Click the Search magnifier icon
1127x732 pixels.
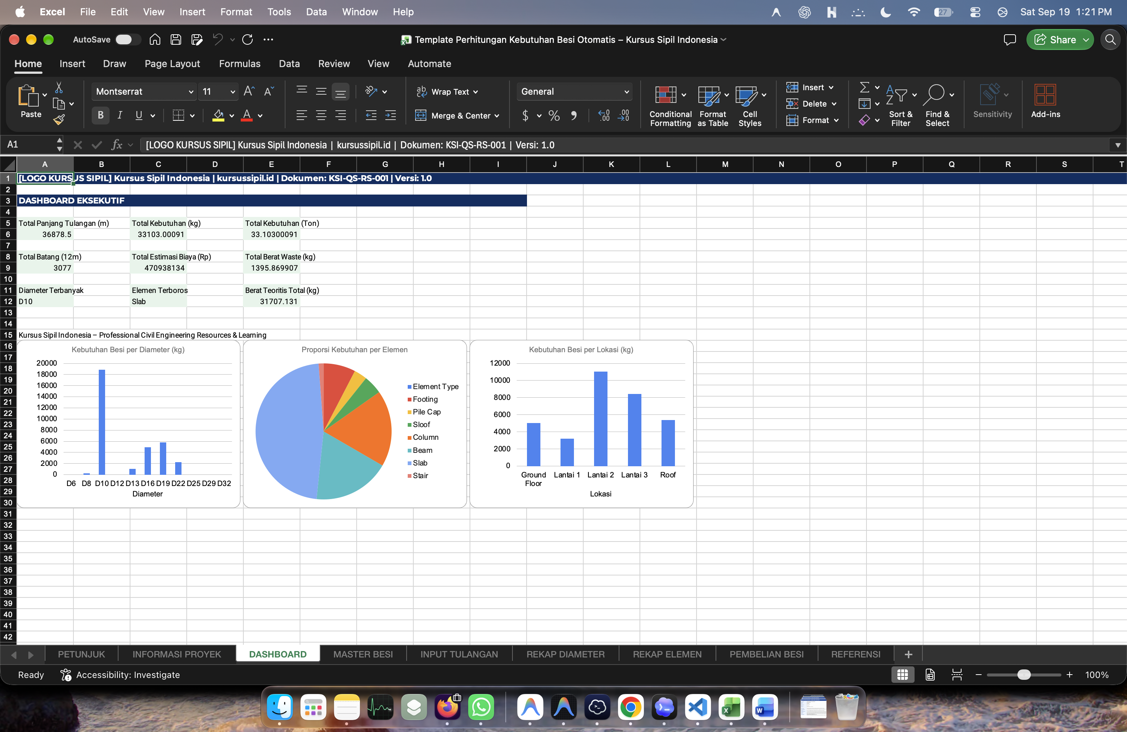click(1111, 40)
